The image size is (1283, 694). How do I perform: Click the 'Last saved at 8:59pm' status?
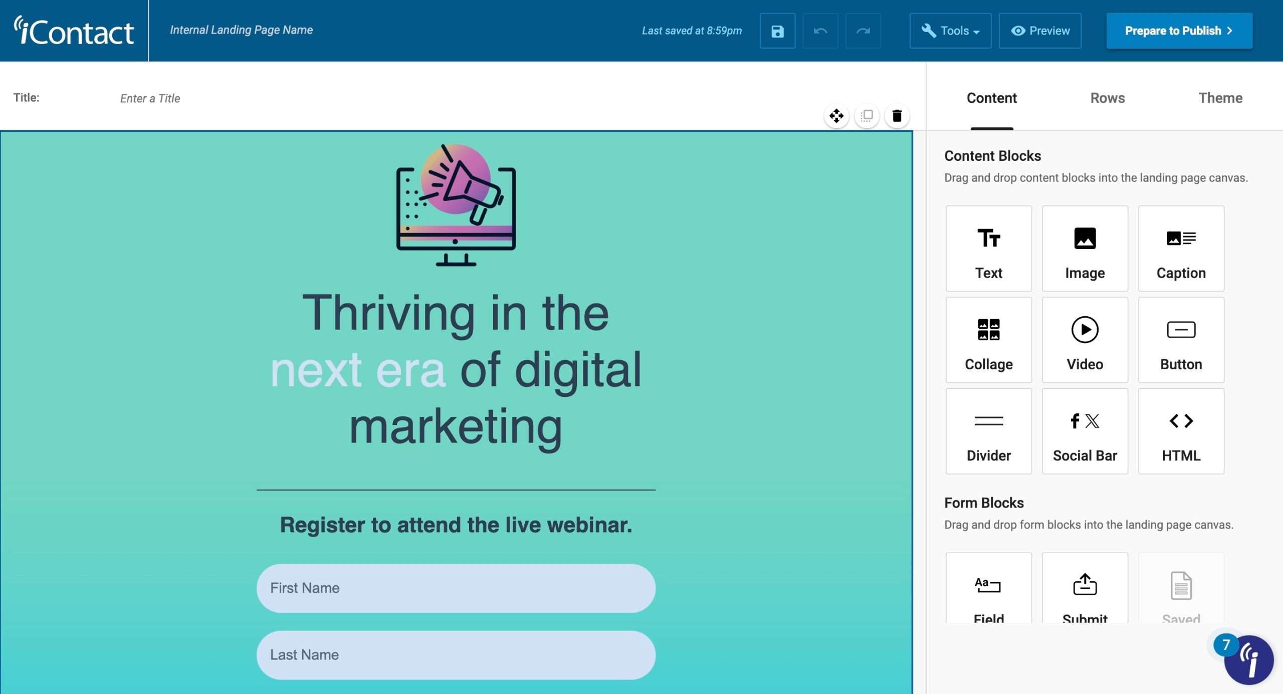(x=692, y=31)
